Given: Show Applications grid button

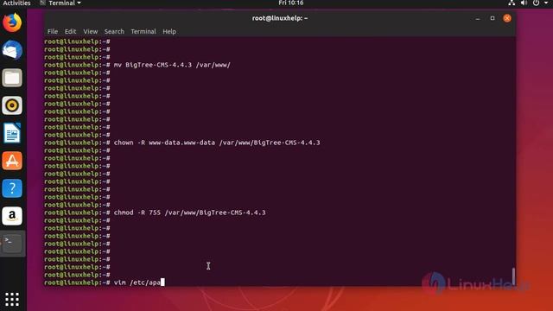Looking at the screenshot, I should (12, 299).
